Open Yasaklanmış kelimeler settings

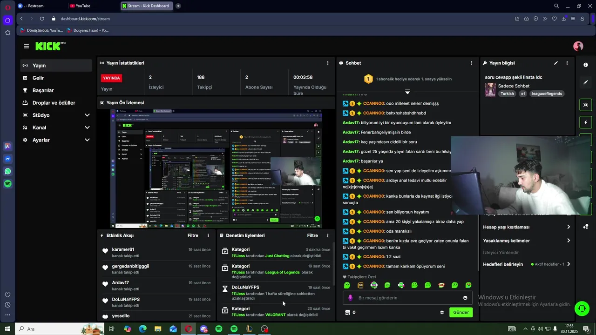click(527, 241)
